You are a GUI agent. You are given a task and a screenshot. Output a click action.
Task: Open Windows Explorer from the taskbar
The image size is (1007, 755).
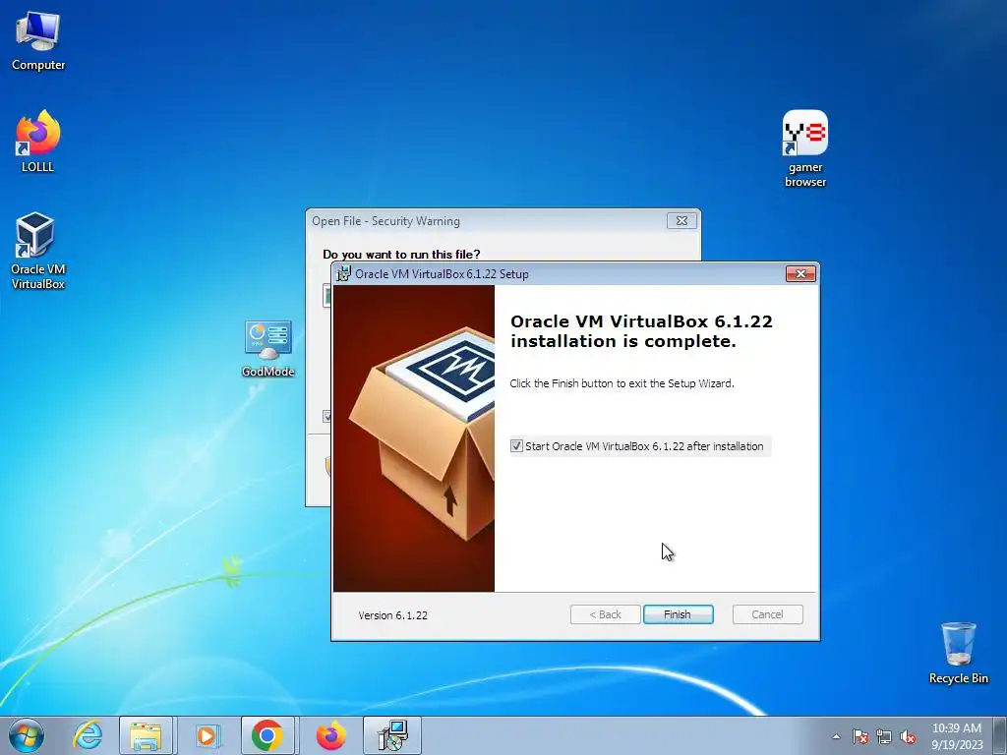[x=146, y=735]
